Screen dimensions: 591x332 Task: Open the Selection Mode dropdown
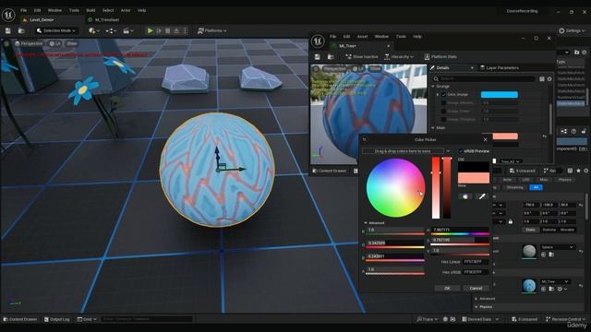pos(56,30)
